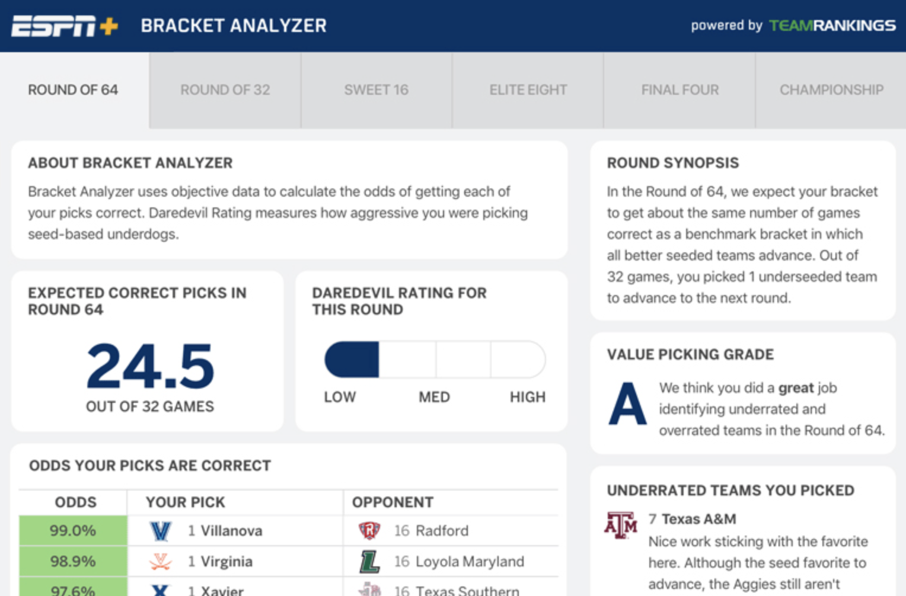The width and height of the screenshot is (906, 596).
Task: Open the Sweet 16 tab
Action: click(376, 89)
